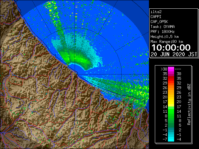The height and width of the screenshot is (149, 199).
Task: Click the magenta >38 dBZ swatch
Action: click(171, 69)
